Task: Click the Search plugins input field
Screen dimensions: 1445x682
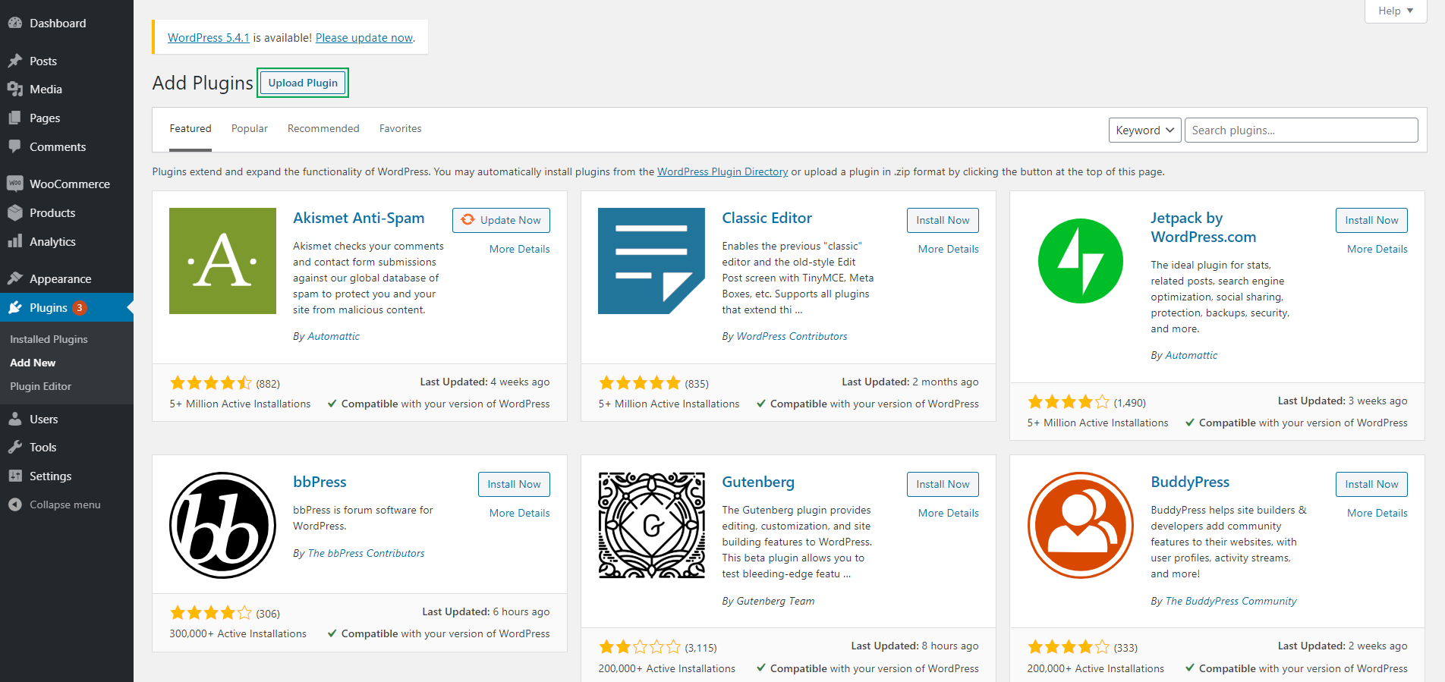Action: [1301, 130]
